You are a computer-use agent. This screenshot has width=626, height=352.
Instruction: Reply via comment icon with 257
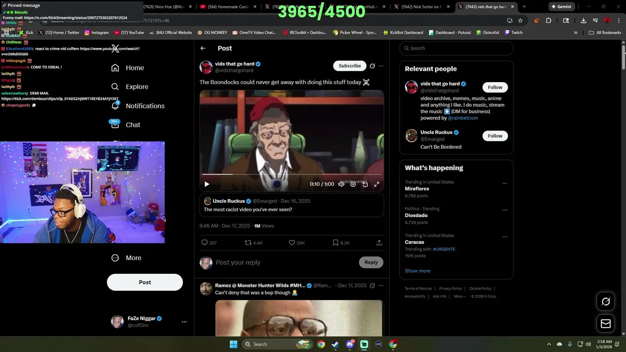point(209,242)
